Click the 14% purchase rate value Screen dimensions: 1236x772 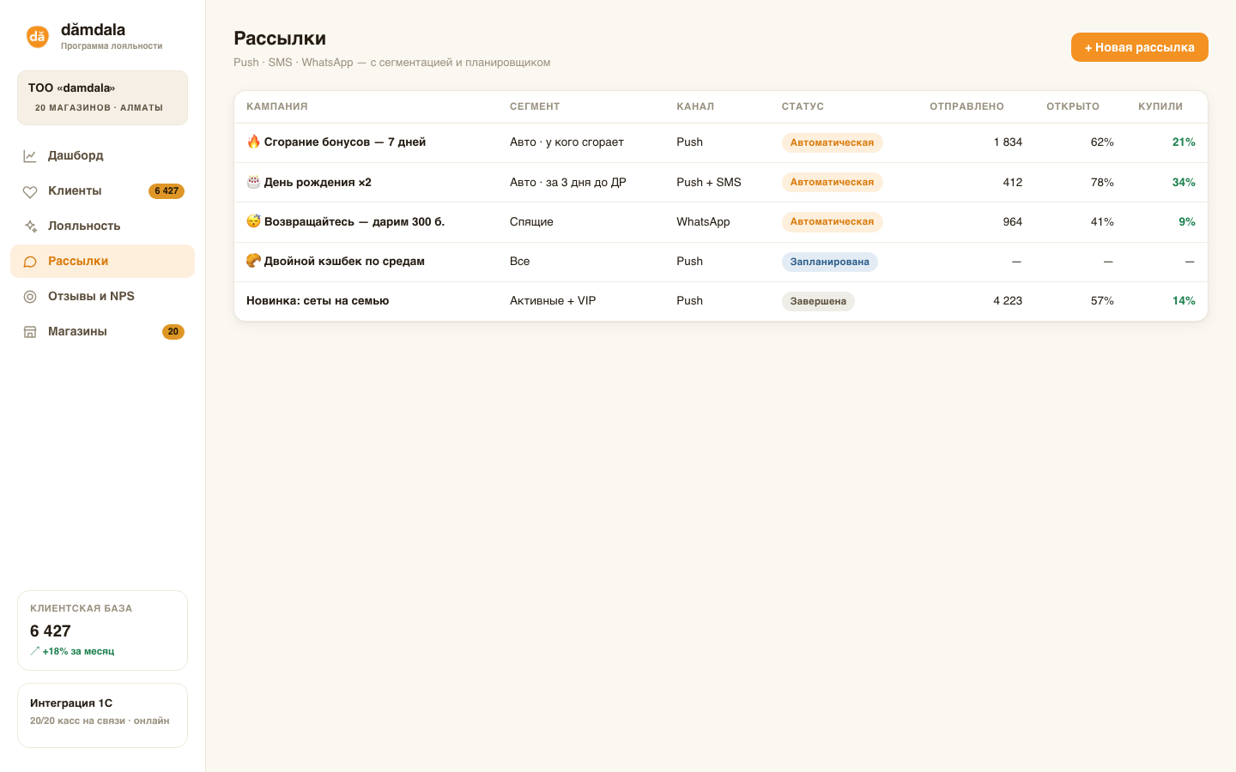[x=1184, y=300]
